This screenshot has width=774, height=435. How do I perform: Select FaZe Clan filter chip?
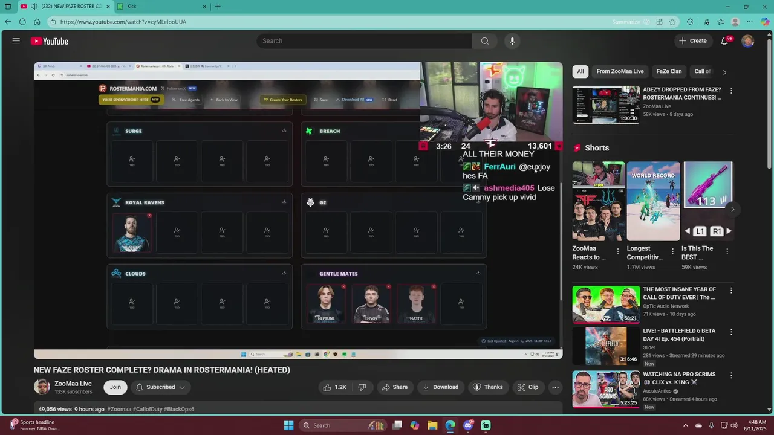669,71
